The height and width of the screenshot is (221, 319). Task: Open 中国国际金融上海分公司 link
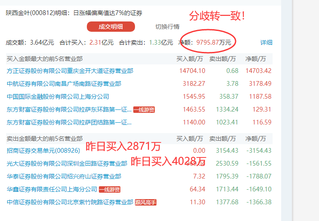tap(58, 97)
